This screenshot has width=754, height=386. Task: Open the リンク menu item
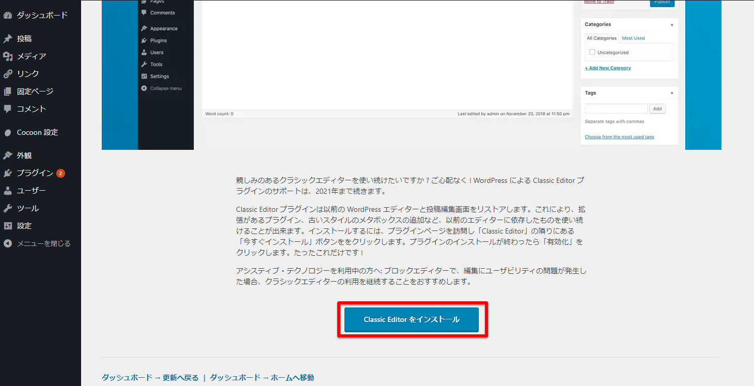click(x=28, y=74)
